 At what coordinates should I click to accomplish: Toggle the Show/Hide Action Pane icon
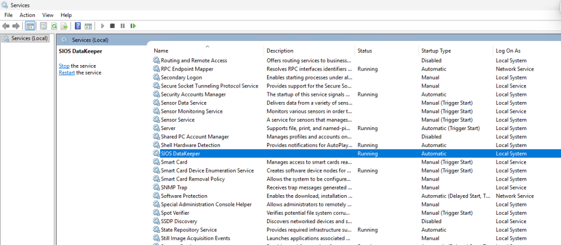tap(88, 26)
